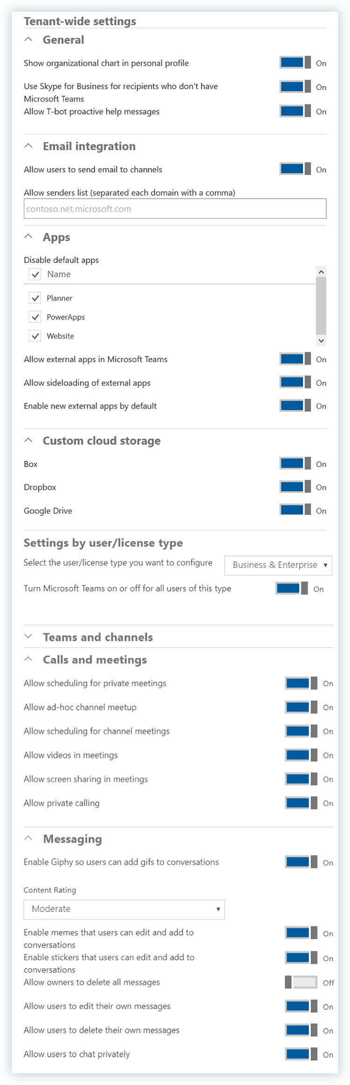Screen dimensions: 350x1085
Task: Collapse the Custom cloud storage section
Action: (28, 441)
